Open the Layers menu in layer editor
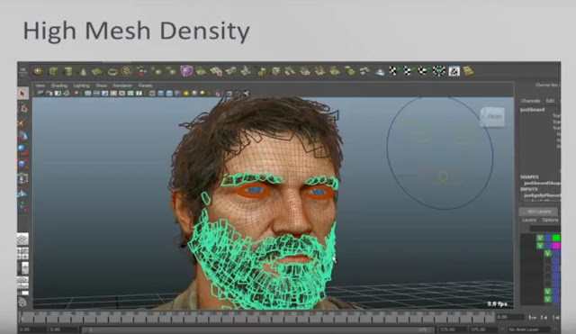Viewport: 576px width, 334px height. [x=529, y=220]
